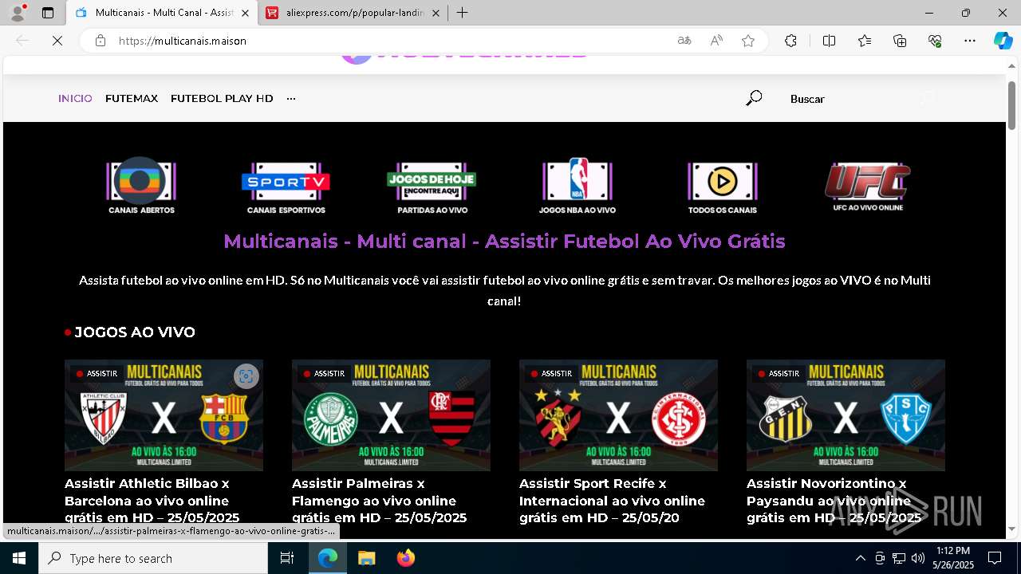The width and height of the screenshot is (1021, 574).
Task: View site information lock icon
Action: point(101,41)
